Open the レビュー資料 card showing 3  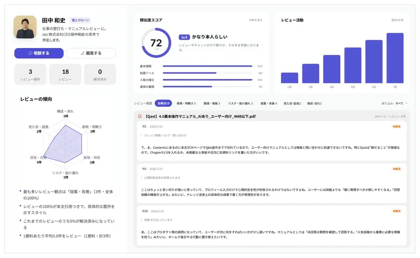tap(30, 74)
